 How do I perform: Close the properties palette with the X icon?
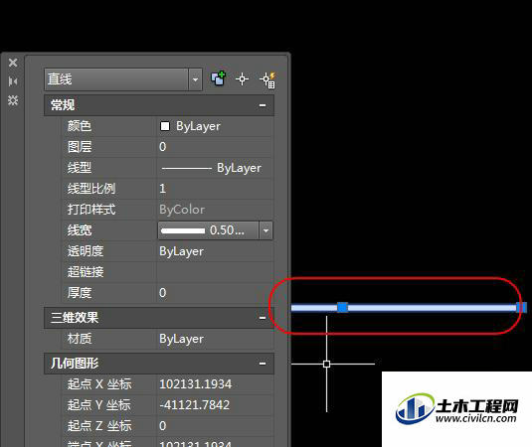point(13,63)
